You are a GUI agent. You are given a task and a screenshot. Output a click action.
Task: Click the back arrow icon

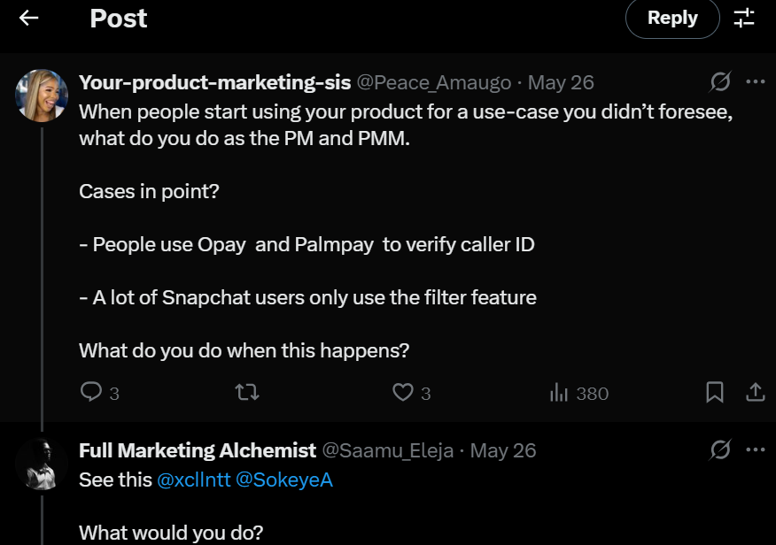(29, 18)
